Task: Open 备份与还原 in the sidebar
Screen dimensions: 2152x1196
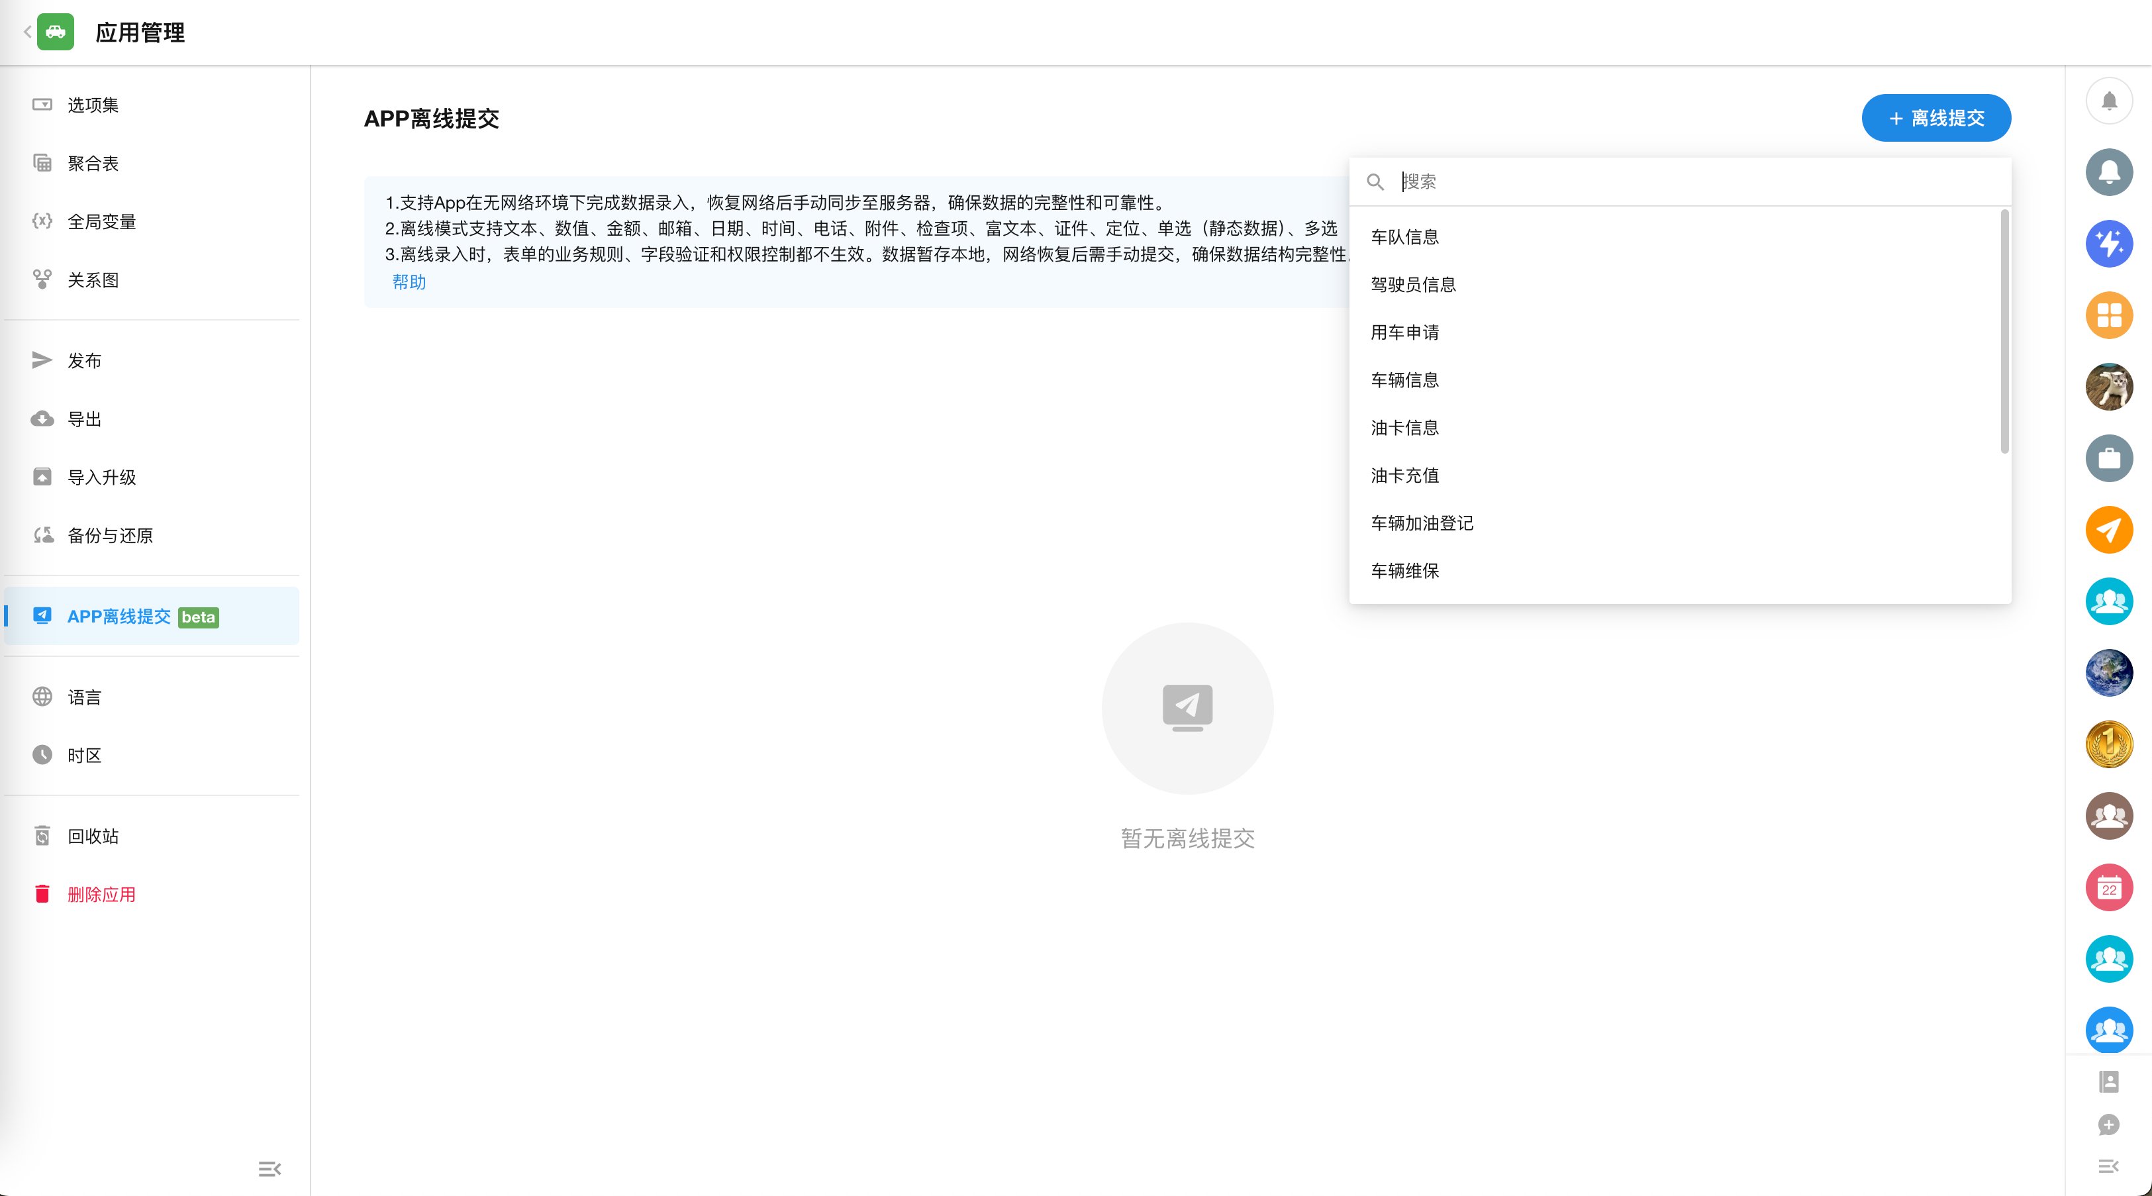Action: [151, 536]
